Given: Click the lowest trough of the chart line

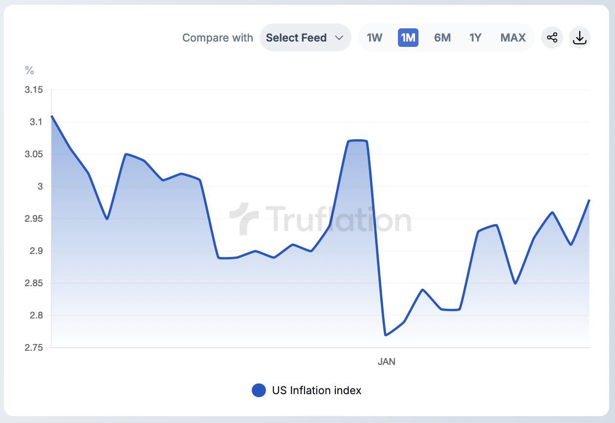Looking at the screenshot, I should tap(386, 335).
